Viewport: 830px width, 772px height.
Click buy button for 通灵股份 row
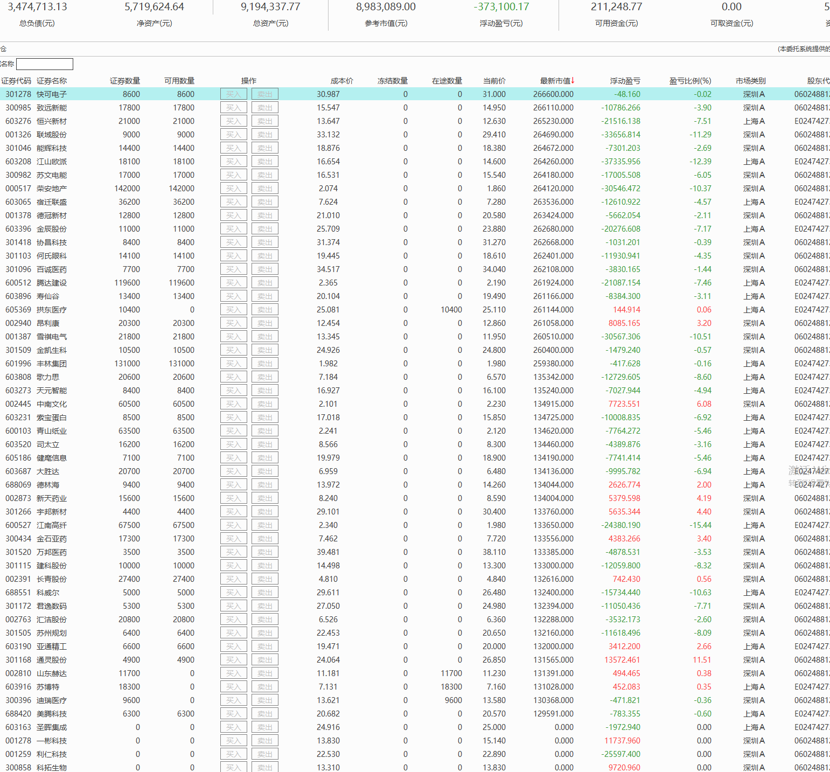[234, 660]
